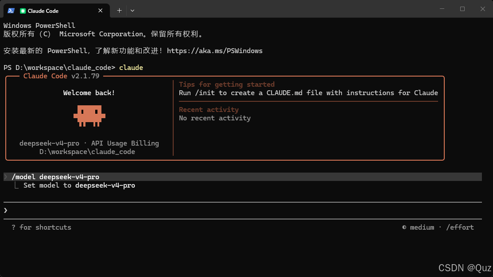
Task: Click the Claude pixel mascot
Action: pos(89,115)
